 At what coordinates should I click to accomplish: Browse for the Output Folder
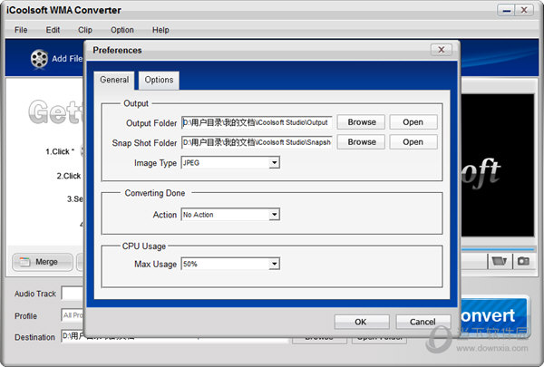(x=361, y=122)
